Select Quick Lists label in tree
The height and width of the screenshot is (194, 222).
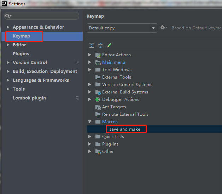click(x=113, y=137)
